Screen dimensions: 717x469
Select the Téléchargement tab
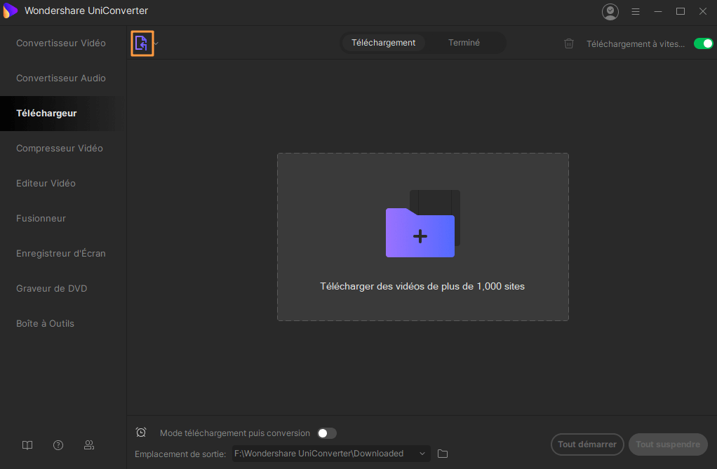pyautogui.click(x=383, y=43)
